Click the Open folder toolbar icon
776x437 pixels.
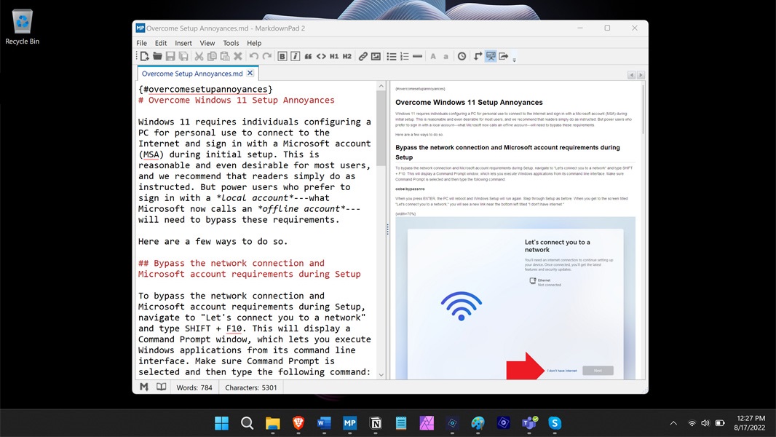157,56
